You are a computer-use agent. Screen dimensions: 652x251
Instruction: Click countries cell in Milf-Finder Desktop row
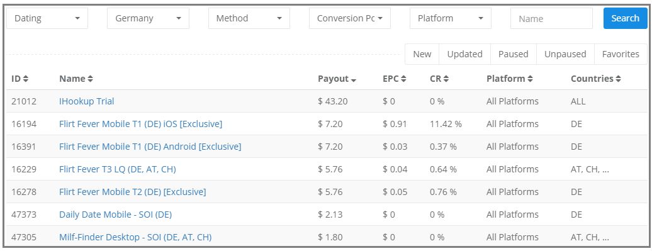[x=590, y=237]
